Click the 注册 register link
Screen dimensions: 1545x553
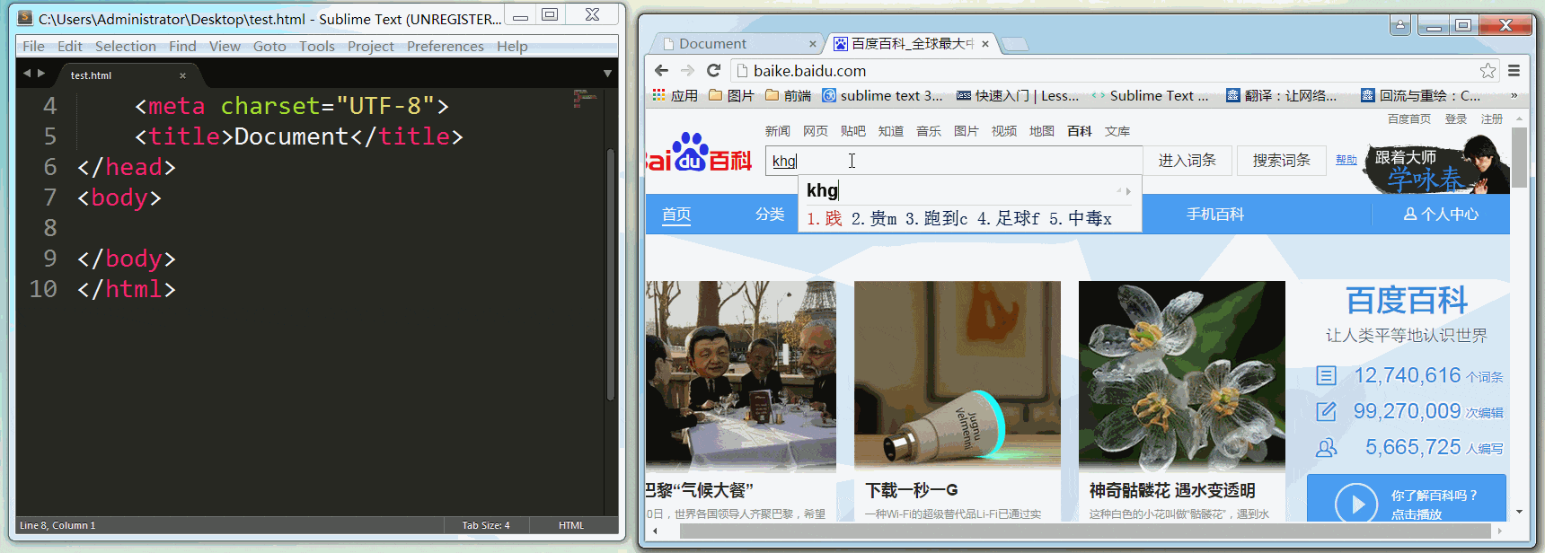pos(1492,118)
